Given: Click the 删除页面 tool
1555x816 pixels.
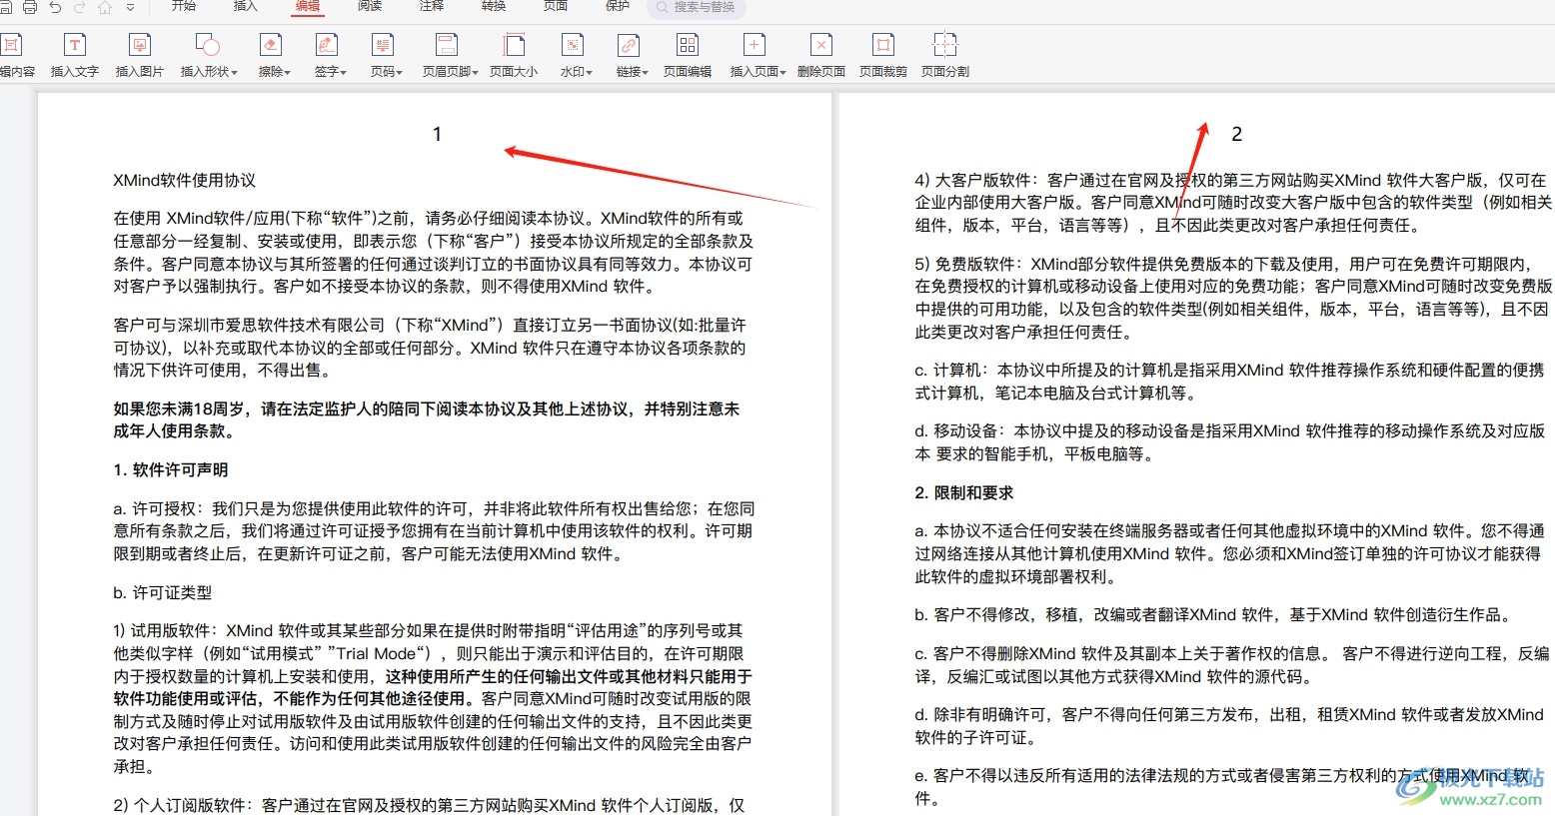Looking at the screenshot, I should pos(821,55).
